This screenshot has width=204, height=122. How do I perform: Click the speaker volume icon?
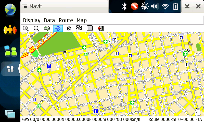(154, 6)
